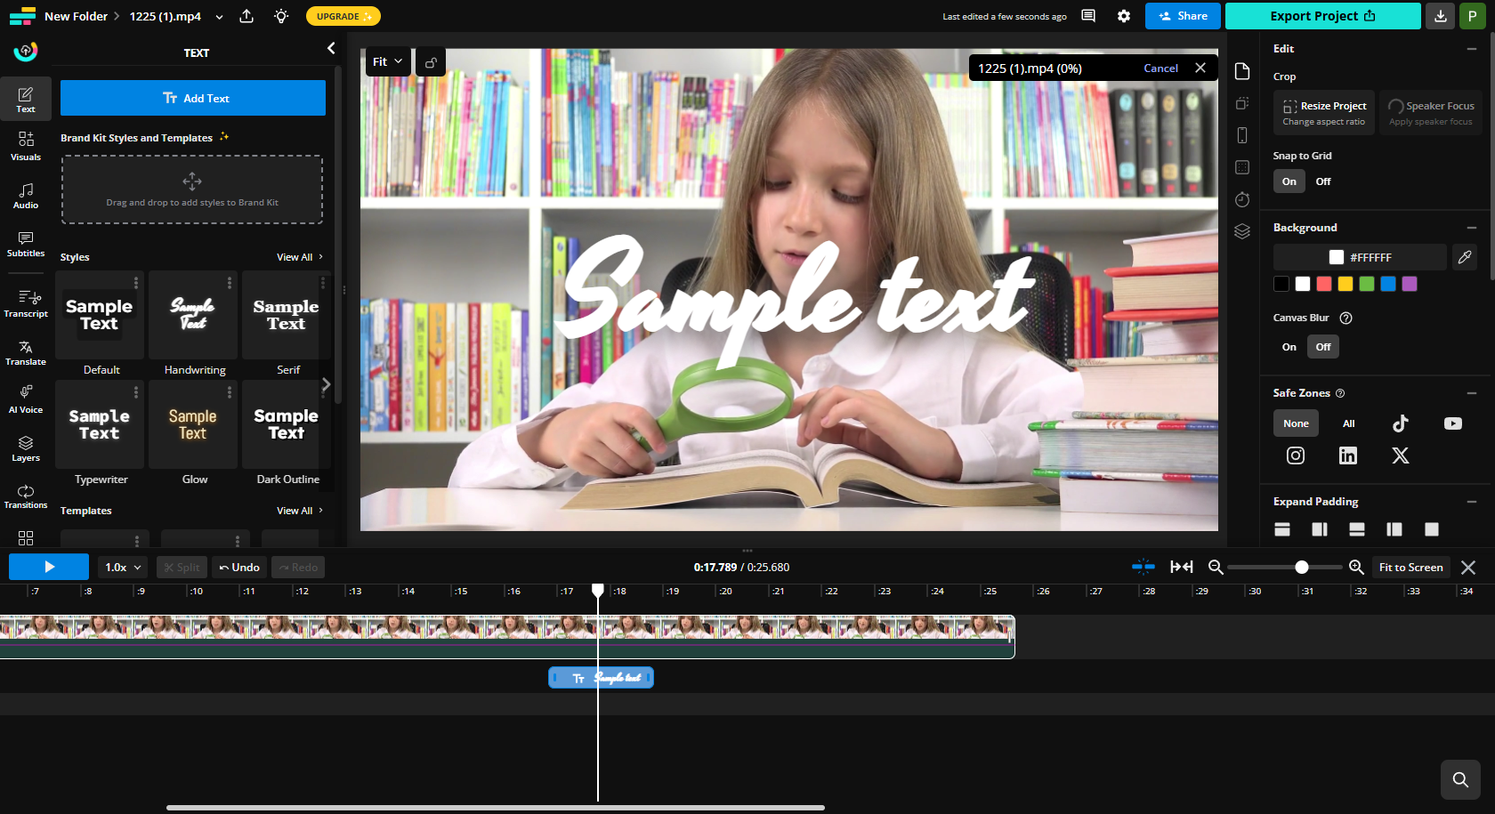Open the timing stopwatch icon in right rail
The height and width of the screenshot is (814, 1495).
(x=1242, y=199)
